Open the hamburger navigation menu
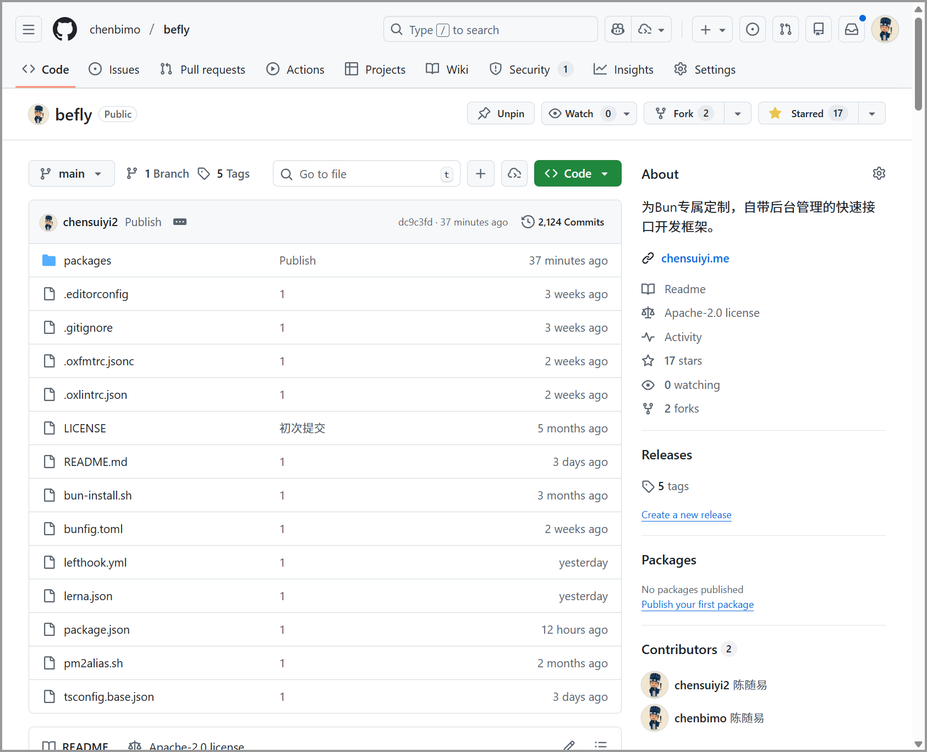This screenshot has width=927, height=752. [x=29, y=30]
